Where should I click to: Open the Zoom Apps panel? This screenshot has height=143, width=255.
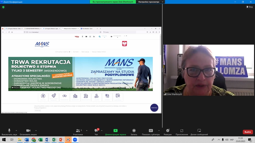[182, 132]
